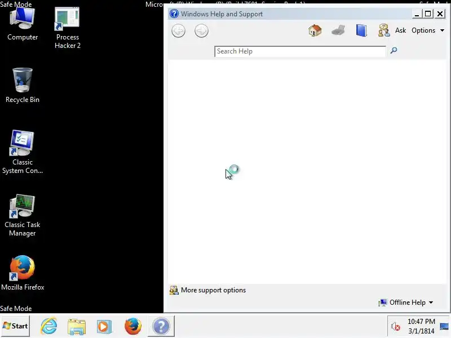Image resolution: width=451 pixels, height=338 pixels.
Task: Go back in Help and Support
Action: [178, 31]
